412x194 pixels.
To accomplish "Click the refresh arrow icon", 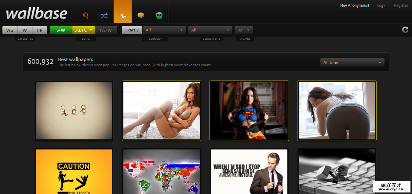I will pos(405,30).
